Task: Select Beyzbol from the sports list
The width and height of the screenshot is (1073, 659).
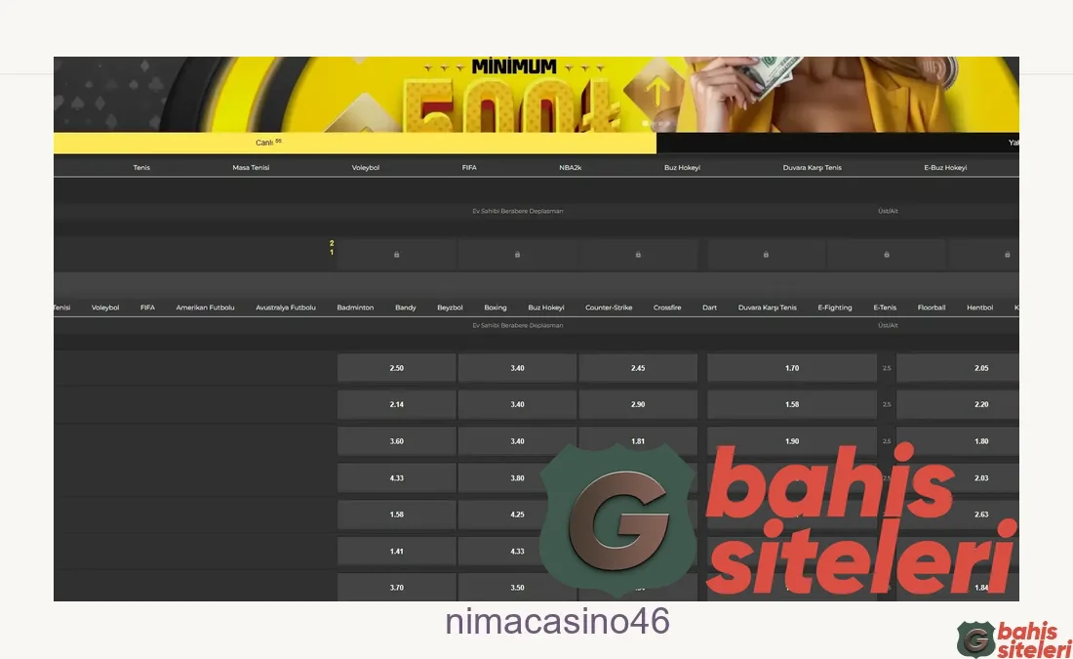Action: pyautogui.click(x=450, y=307)
